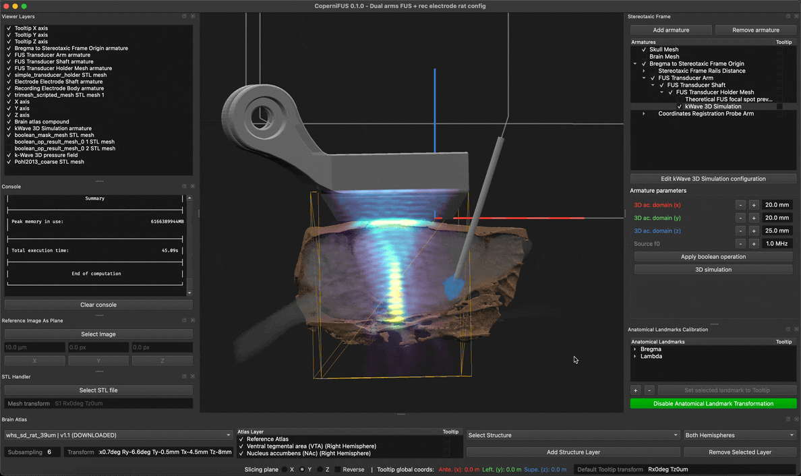Close the Brain Atlas panel
This screenshot has width=801, height=476.
(x=796, y=419)
